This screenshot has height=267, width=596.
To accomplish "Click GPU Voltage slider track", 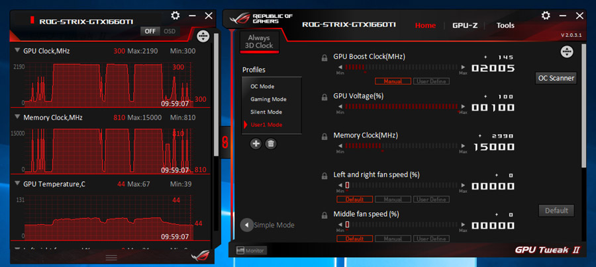I will [401, 106].
